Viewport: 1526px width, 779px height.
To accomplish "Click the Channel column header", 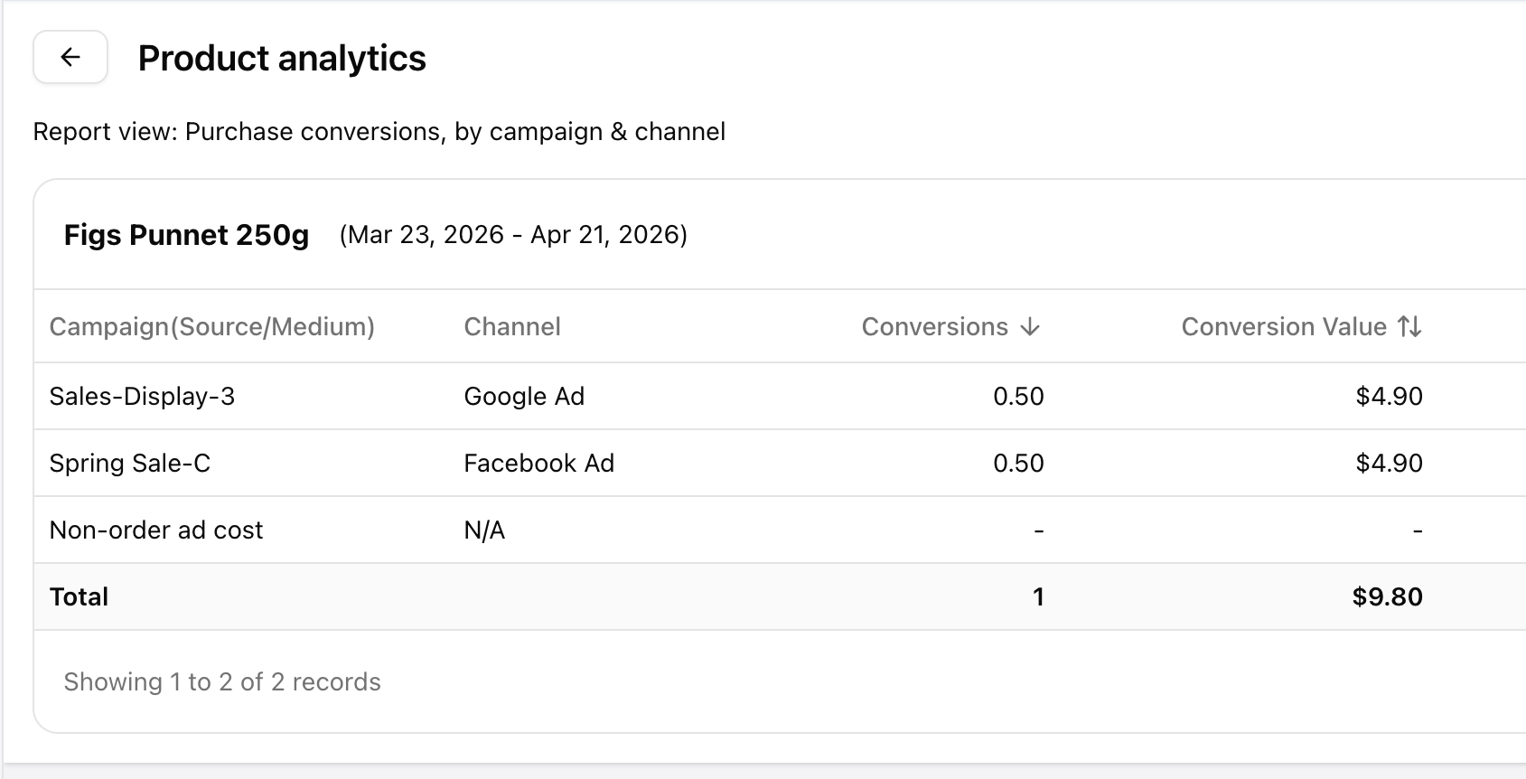I will coord(511,327).
